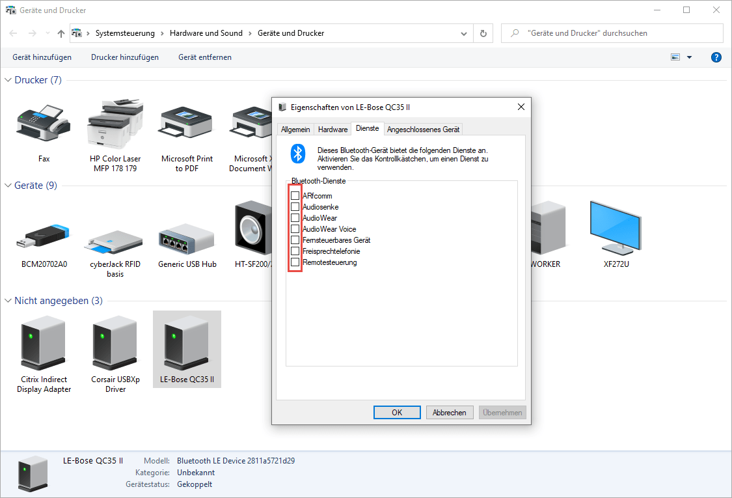Click the Generic USB Hub icon
Screen dimensions: 732x498
(x=187, y=234)
